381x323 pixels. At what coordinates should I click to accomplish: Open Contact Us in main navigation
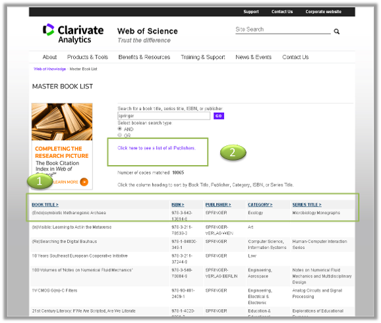[295, 57]
